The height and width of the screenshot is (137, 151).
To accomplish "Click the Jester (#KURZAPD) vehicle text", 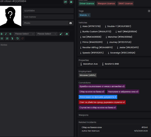I will pos(129,47).
